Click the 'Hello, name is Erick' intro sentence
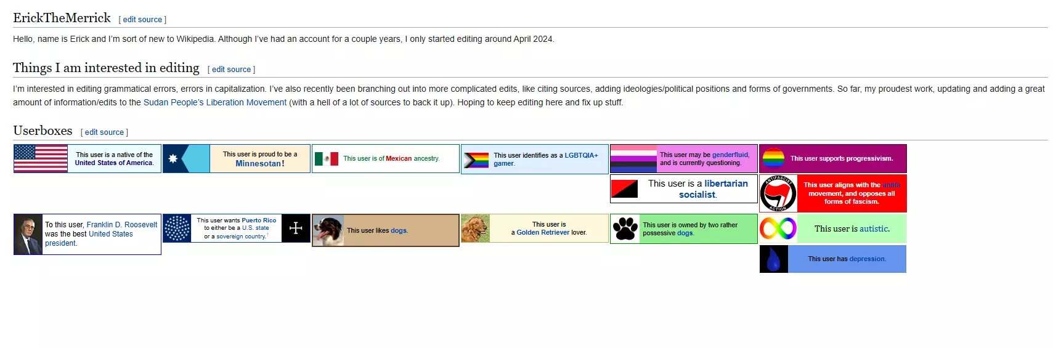Screen dimensions: 1053x348 283,39
